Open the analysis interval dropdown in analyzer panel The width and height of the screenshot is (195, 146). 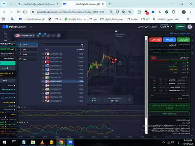(x=163, y=45)
